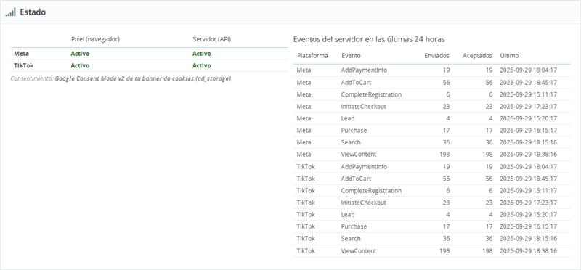Click the Estado panel heading
581x270 pixels.
coord(33,12)
